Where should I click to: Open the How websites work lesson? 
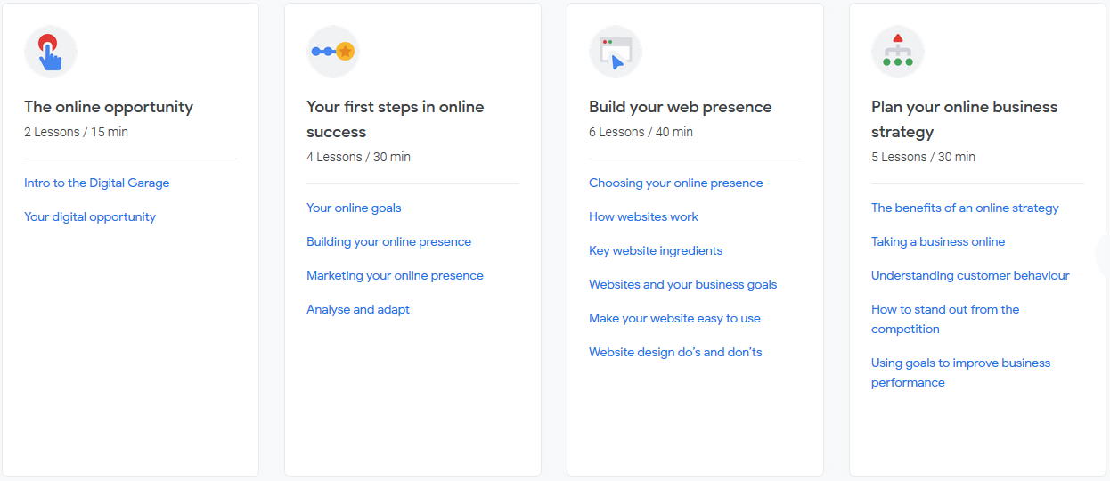coord(643,216)
